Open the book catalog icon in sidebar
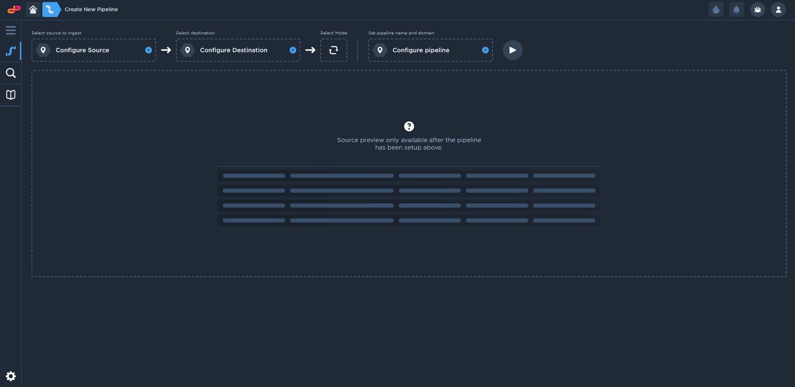This screenshot has width=795, height=387. click(x=11, y=95)
